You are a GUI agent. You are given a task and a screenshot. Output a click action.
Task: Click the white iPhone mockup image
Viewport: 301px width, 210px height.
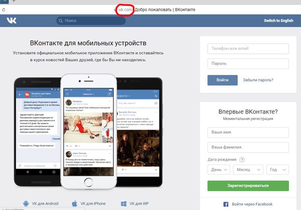[88, 131]
